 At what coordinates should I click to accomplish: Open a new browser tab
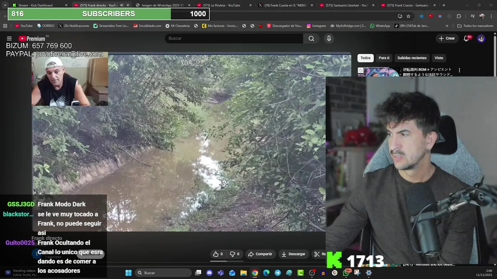point(444,5)
